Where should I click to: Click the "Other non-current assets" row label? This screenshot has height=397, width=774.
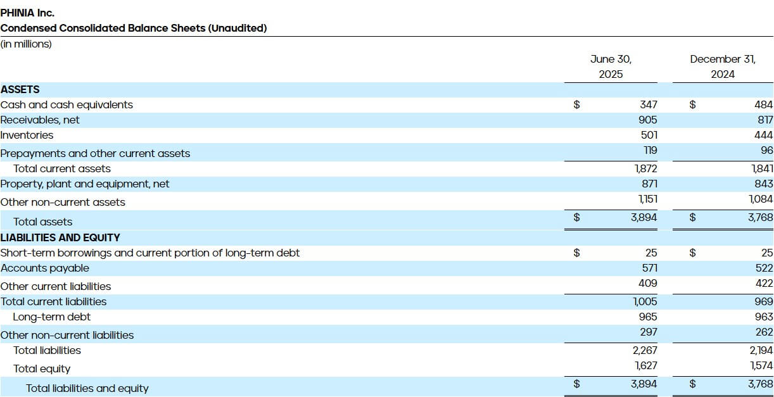(x=63, y=203)
